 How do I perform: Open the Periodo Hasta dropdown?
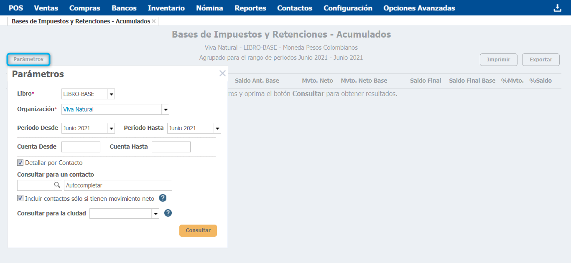217,128
